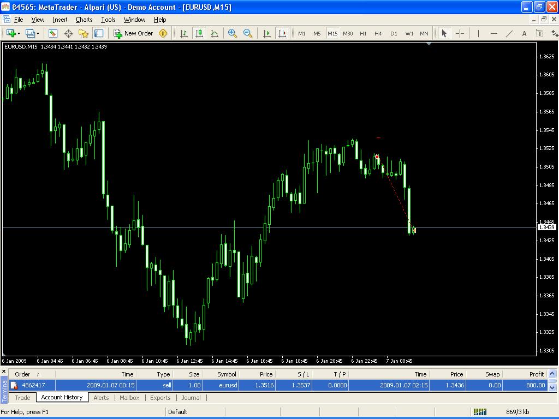559x419 pixels.
Task: Click the 869/3 kb connection status
Action: coord(518,412)
